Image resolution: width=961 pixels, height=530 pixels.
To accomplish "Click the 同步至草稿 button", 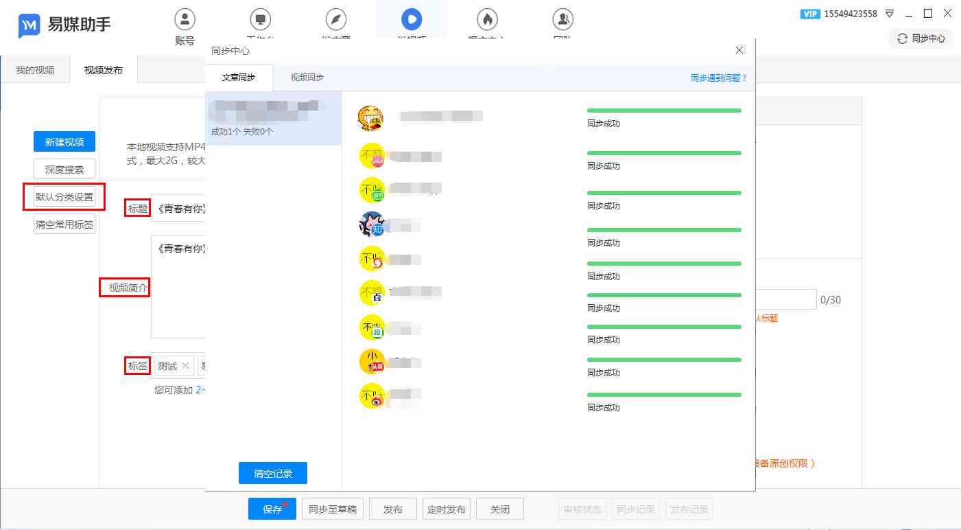I will (x=333, y=509).
